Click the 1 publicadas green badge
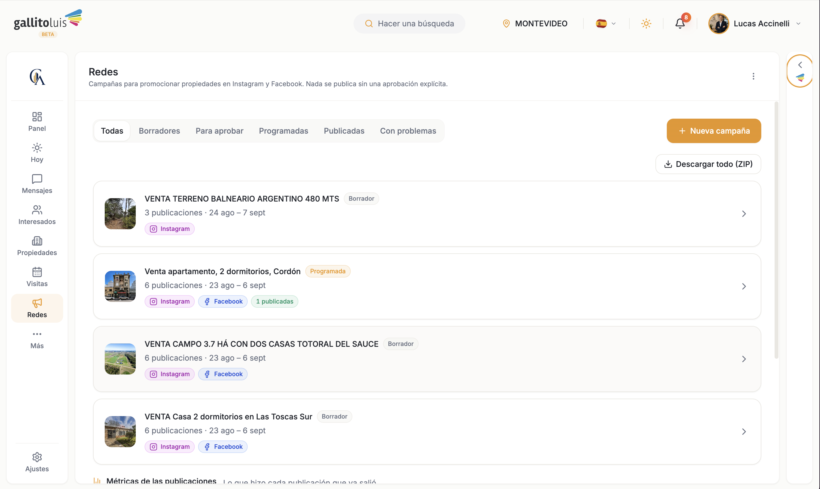 (274, 301)
